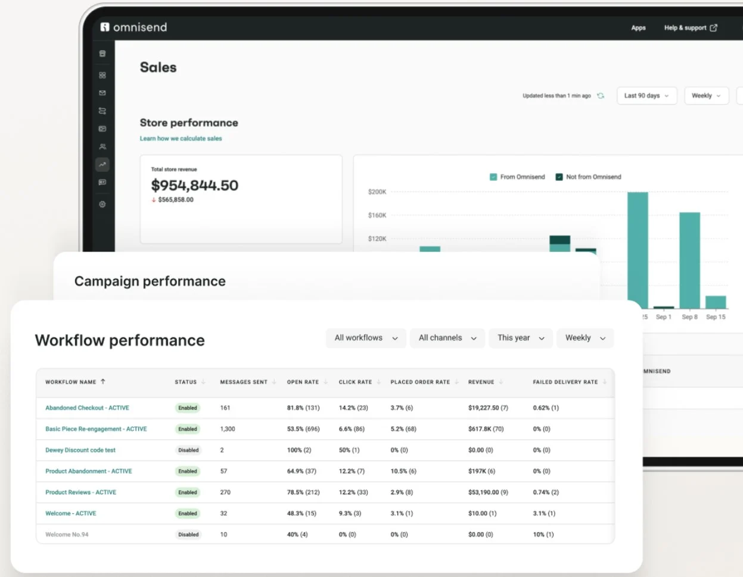Open the store icon in sidebar
Screen dimensions: 743x577
pyautogui.click(x=102, y=54)
